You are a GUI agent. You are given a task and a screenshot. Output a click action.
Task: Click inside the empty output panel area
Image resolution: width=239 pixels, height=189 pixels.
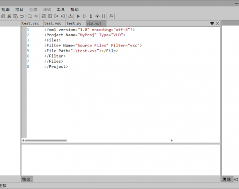coord(121,160)
